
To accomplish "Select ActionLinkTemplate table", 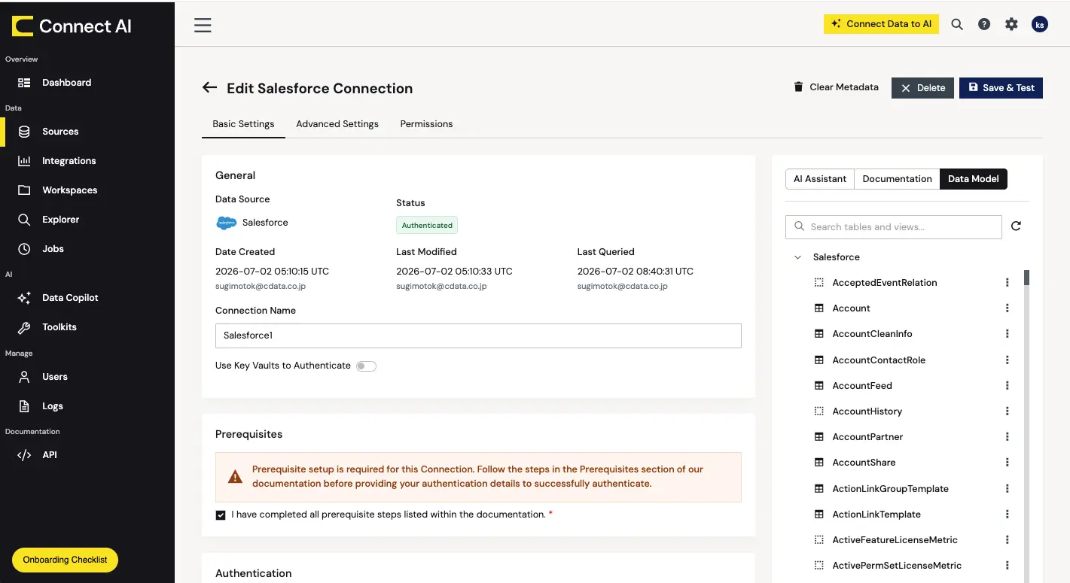I will pyautogui.click(x=876, y=515).
